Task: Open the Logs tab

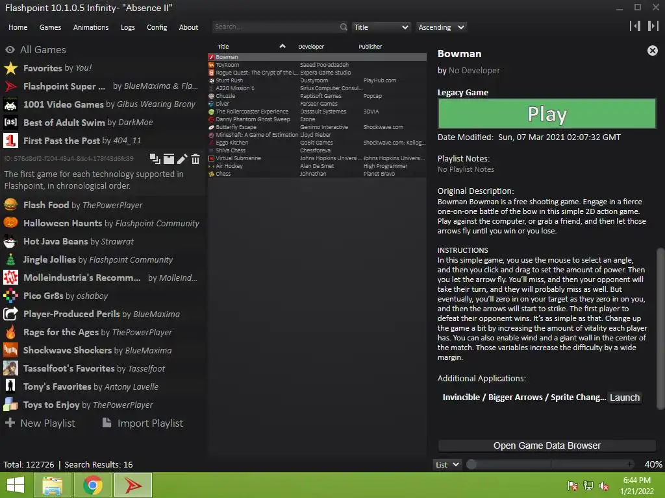Action: (x=128, y=27)
